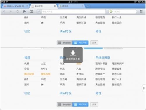Click the 新闻中心iPad版 tab favicon
This screenshot has width=146, height=110.
click(5, 6)
